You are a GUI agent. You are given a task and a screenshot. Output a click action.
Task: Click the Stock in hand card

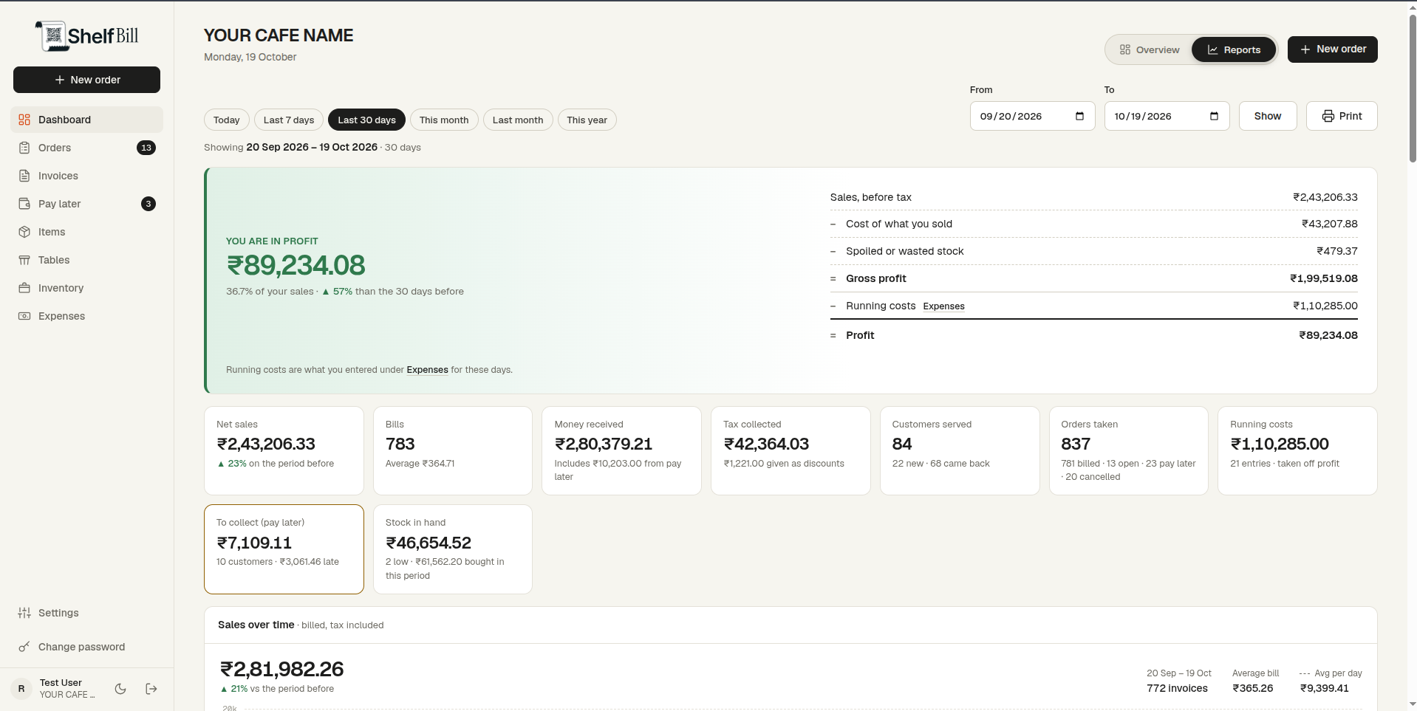(x=453, y=549)
